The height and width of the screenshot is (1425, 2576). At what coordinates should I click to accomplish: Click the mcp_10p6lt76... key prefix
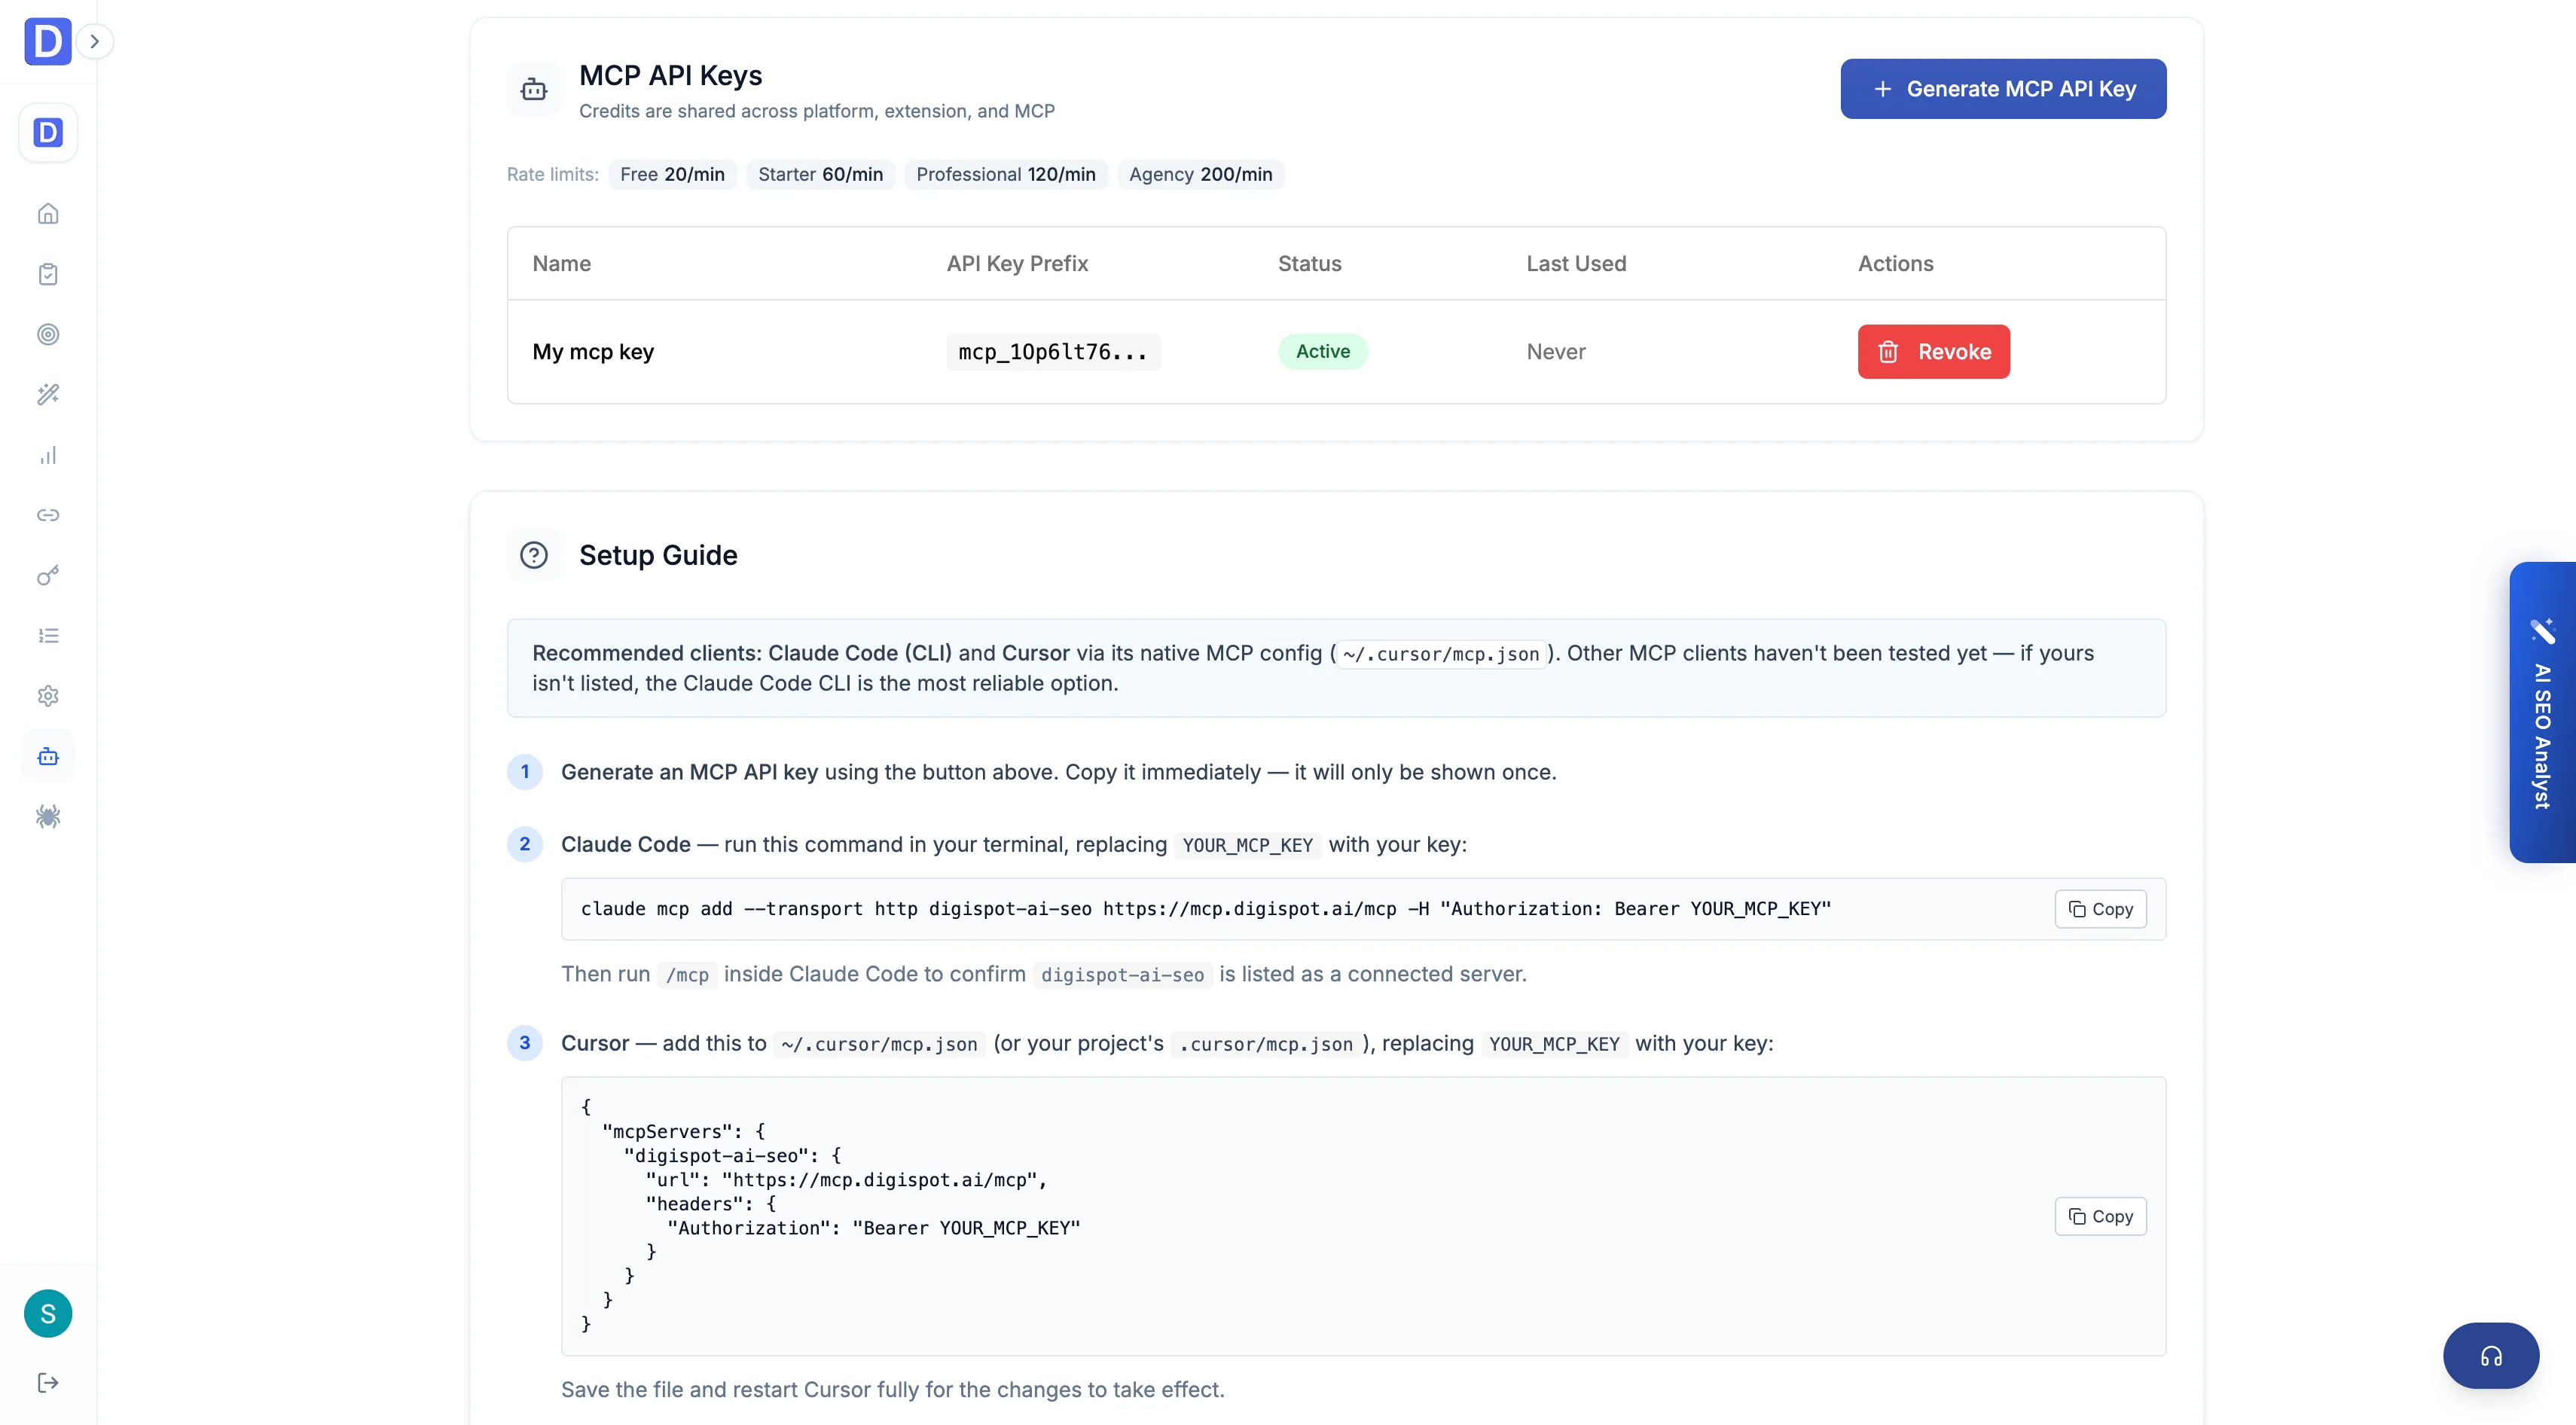pyautogui.click(x=1053, y=352)
